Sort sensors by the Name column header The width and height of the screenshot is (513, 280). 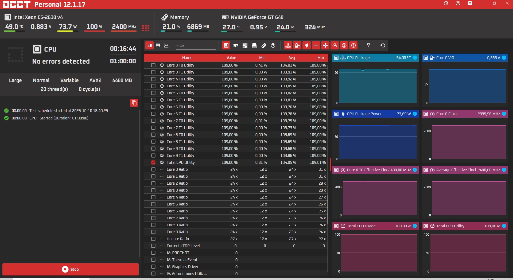187,58
